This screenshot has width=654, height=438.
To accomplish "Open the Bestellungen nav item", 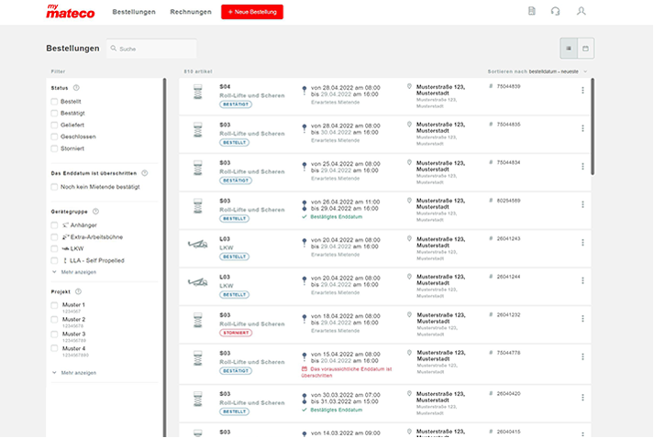I will click(134, 12).
